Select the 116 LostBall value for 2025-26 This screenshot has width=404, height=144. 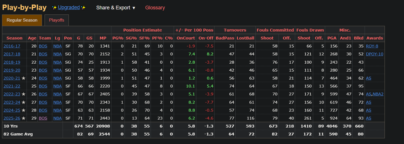pyautogui.click(x=250, y=119)
